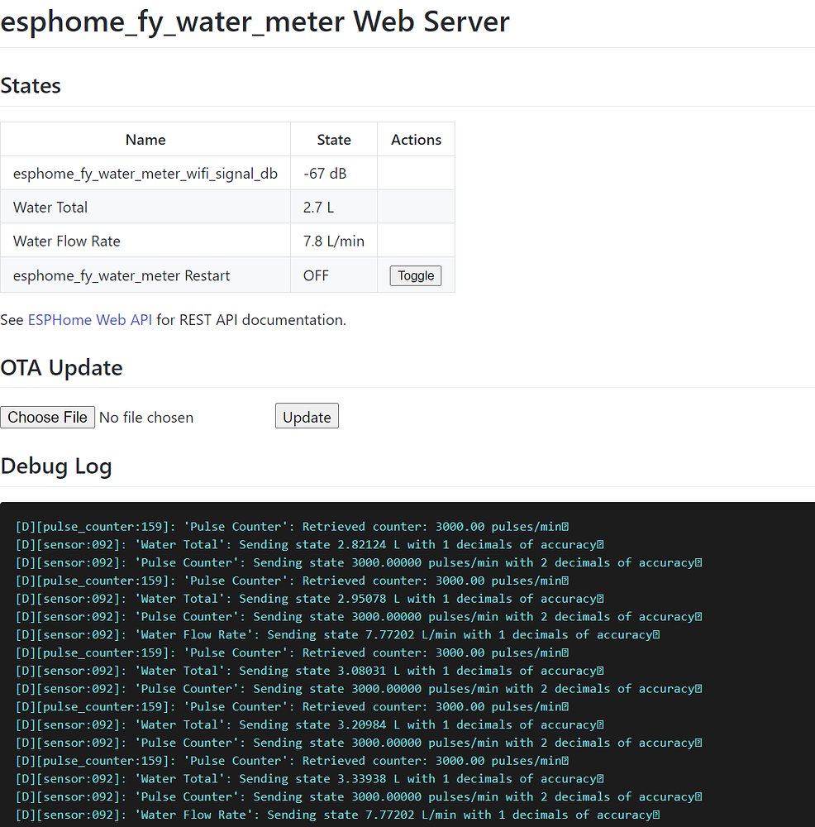815x827 pixels.
Task: Select the Water Total row
Action: (x=145, y=207)
